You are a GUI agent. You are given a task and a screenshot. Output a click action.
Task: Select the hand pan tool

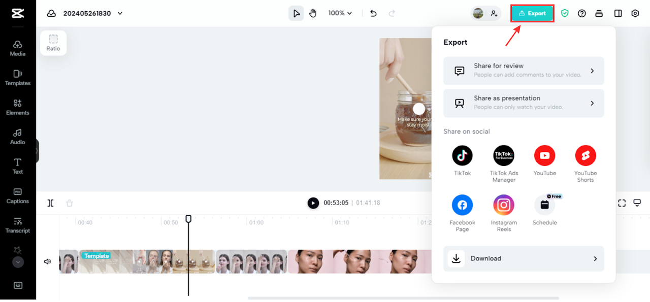coord(313,13)
